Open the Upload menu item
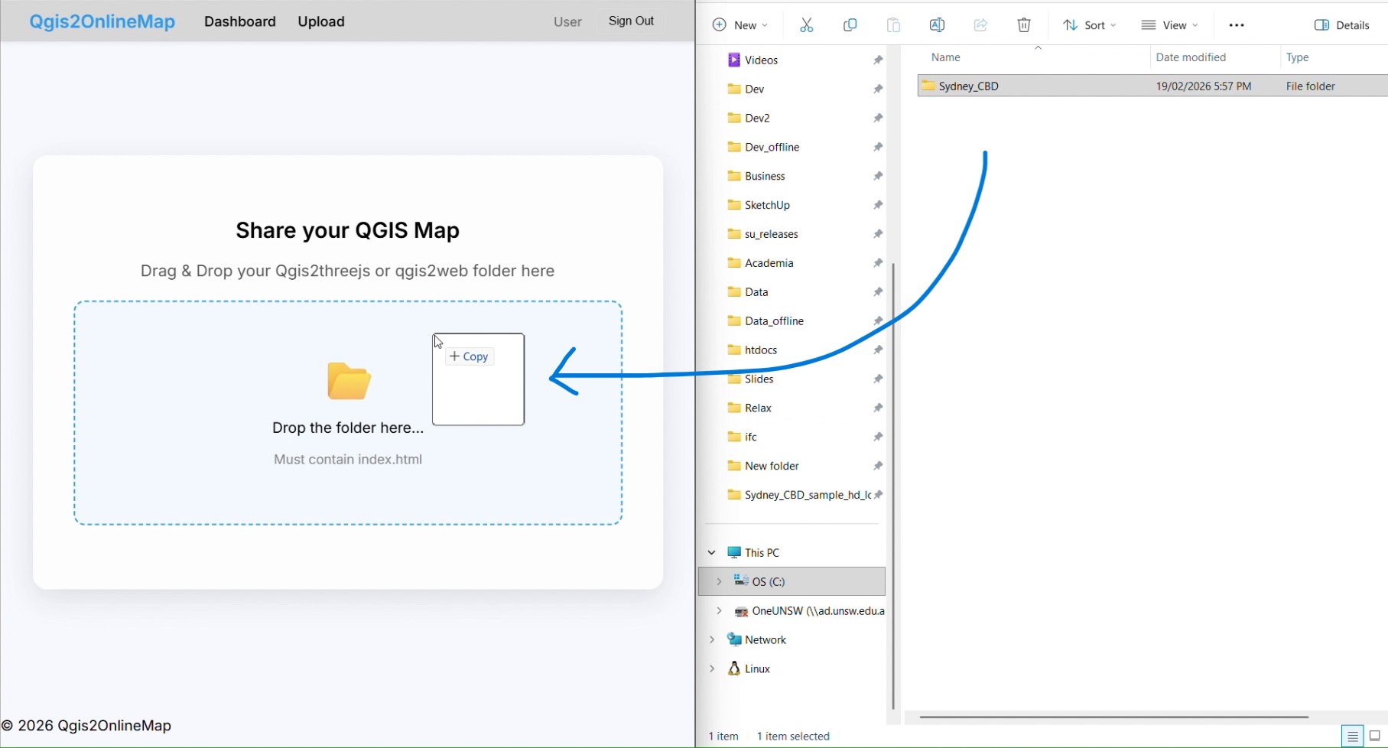This screenshot has width=1388, height=748. 320,21
